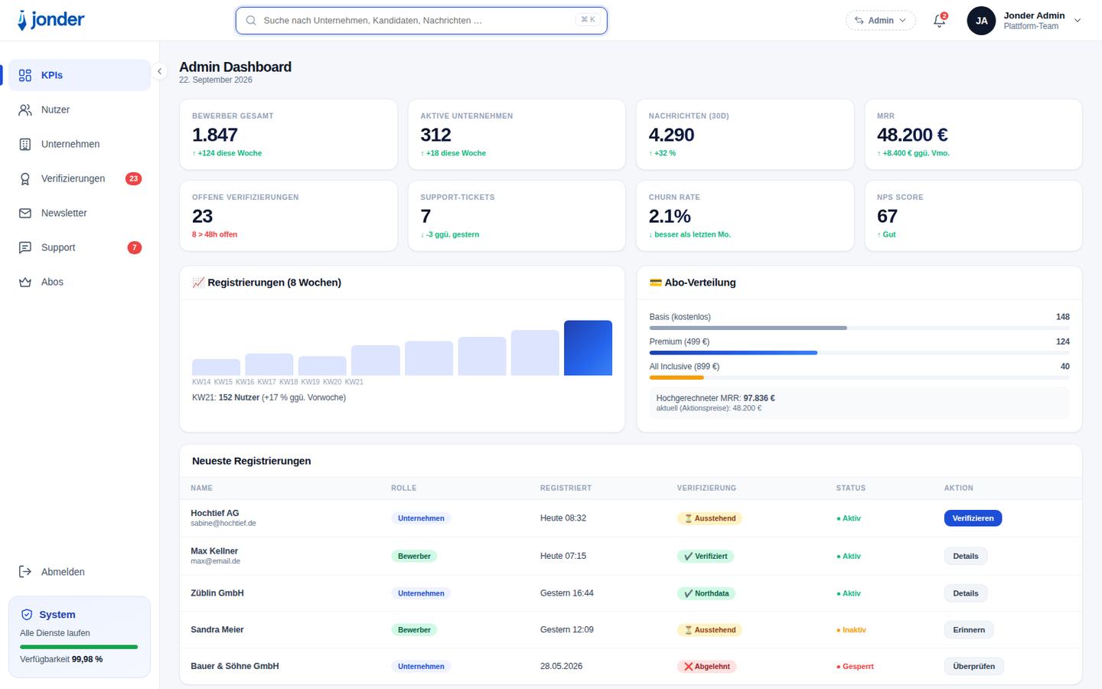Click the dark blue KW21 chart bar
Screen dimensions: 1102x689
[x=588, y=348]
